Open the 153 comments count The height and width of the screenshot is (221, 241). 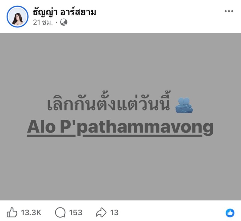[x=76, y=213]
